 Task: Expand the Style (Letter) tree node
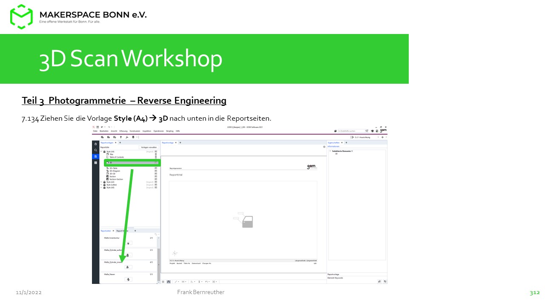tap(101, 185)
